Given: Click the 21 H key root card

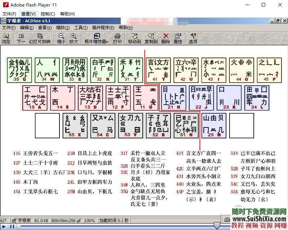Looking at the screenshot, I should (x=174, y=98).
